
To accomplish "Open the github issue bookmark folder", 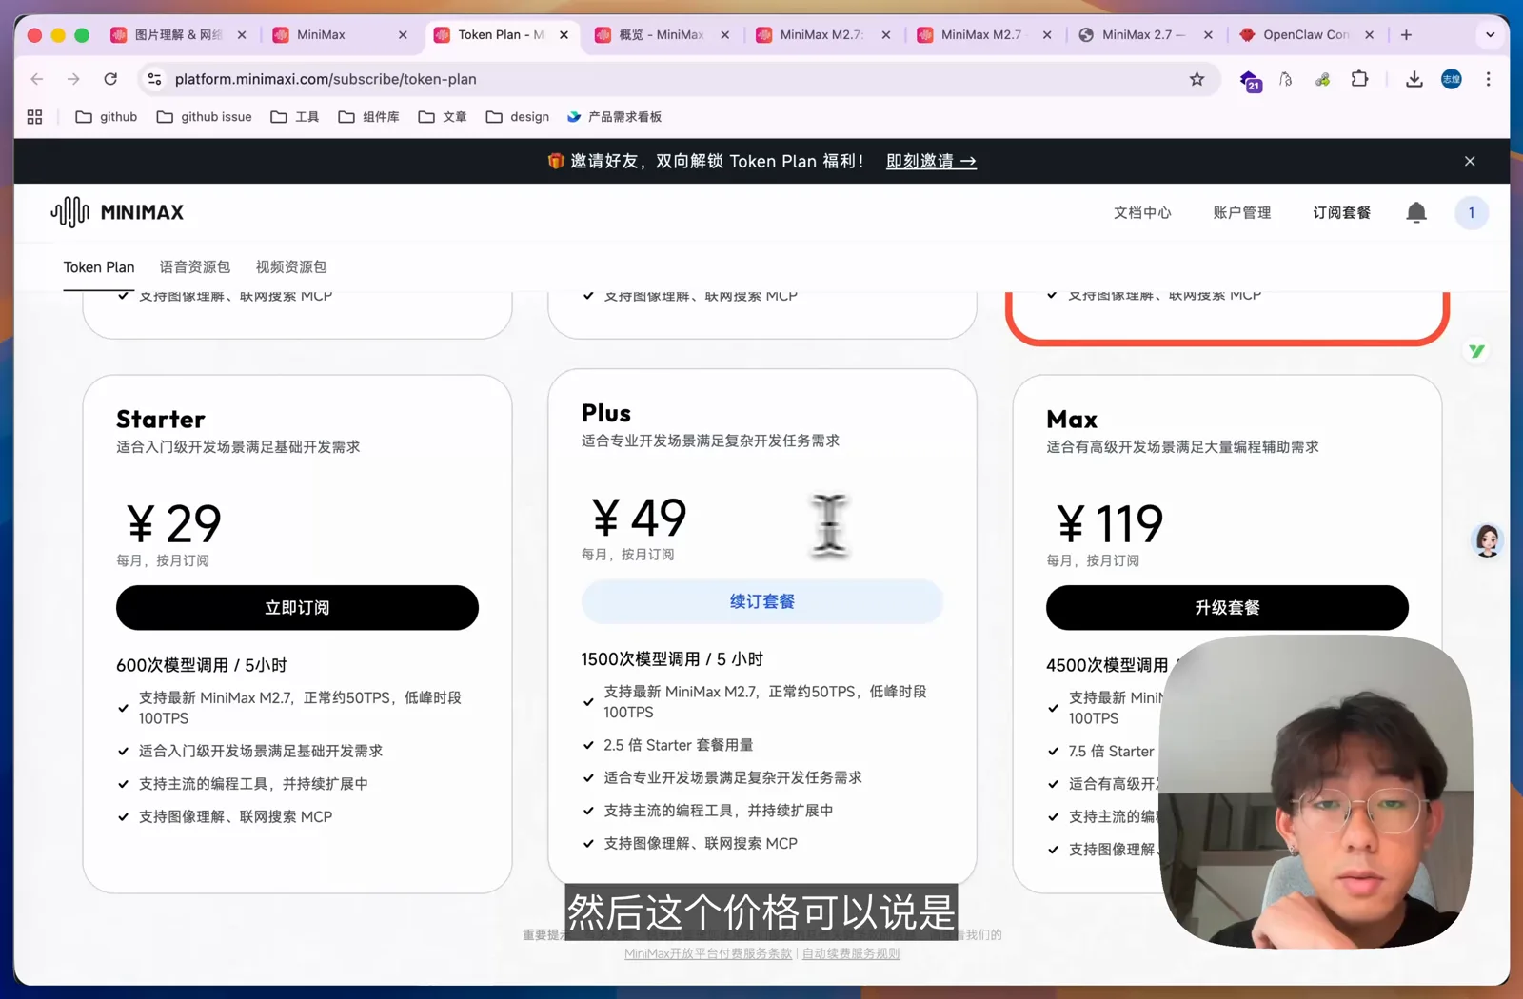I will point(204,117).
